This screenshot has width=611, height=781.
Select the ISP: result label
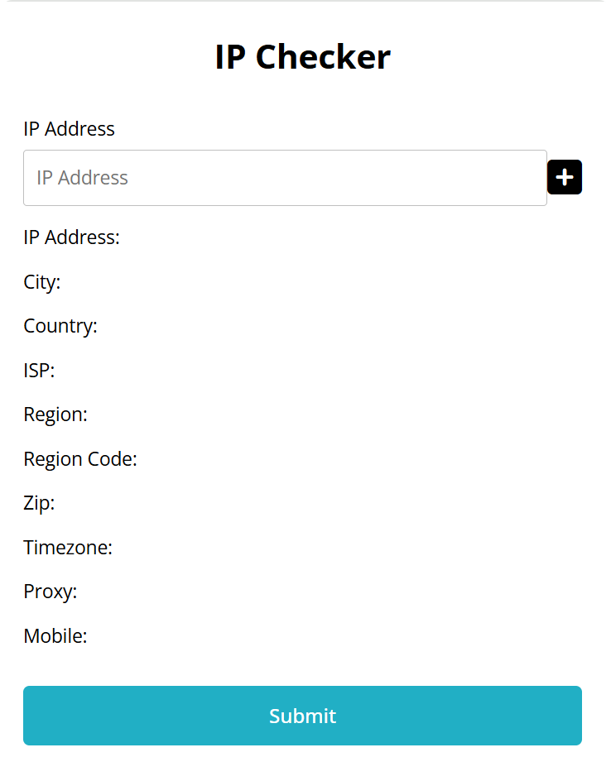[39, 371]
